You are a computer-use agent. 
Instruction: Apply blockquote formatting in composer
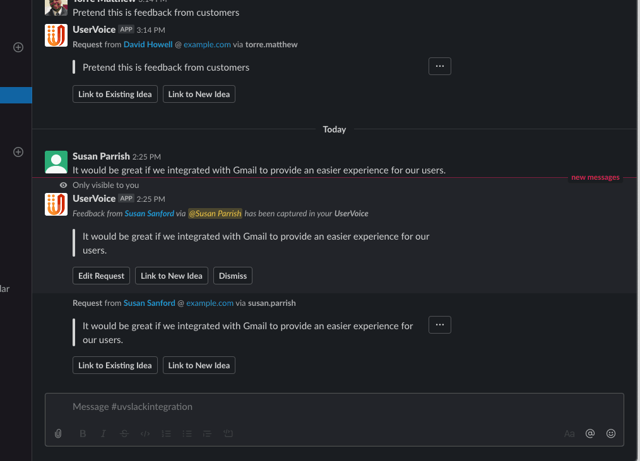coord(208,433)
